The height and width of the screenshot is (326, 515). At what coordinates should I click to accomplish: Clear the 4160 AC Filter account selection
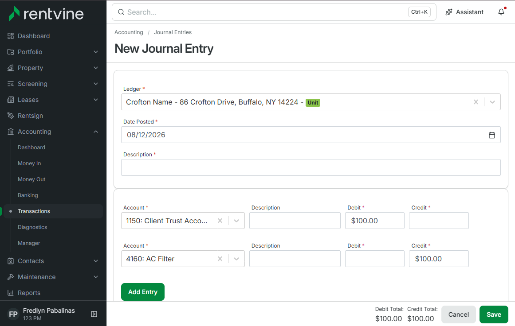pyautogui.click(x=220, y=259)
